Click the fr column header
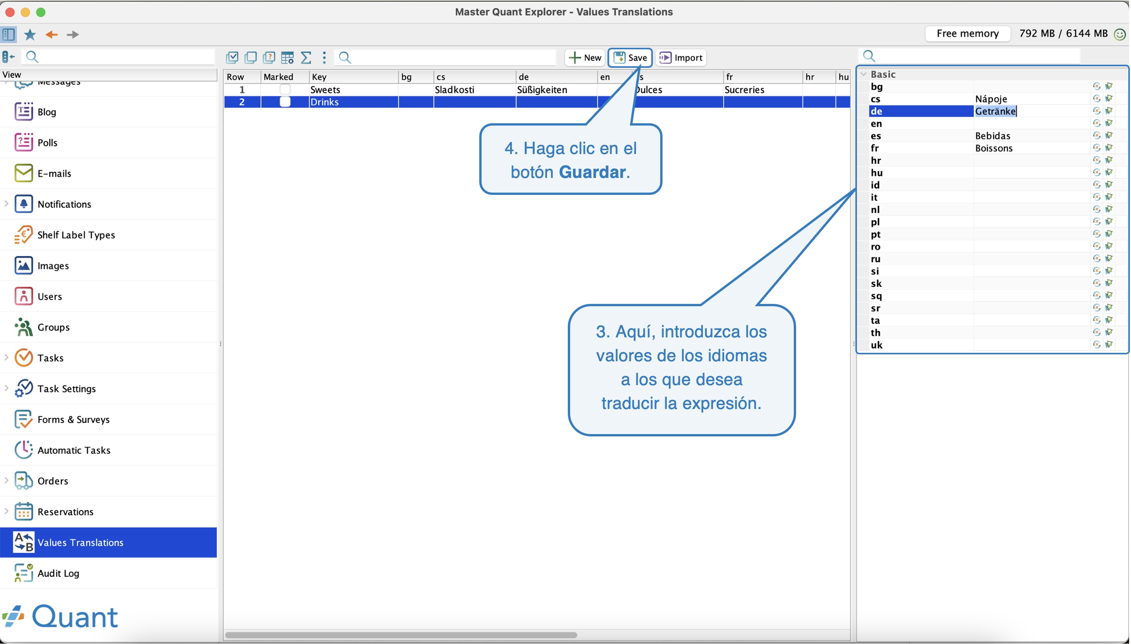Screen dimensions: 1131x644 coord(763,77)
